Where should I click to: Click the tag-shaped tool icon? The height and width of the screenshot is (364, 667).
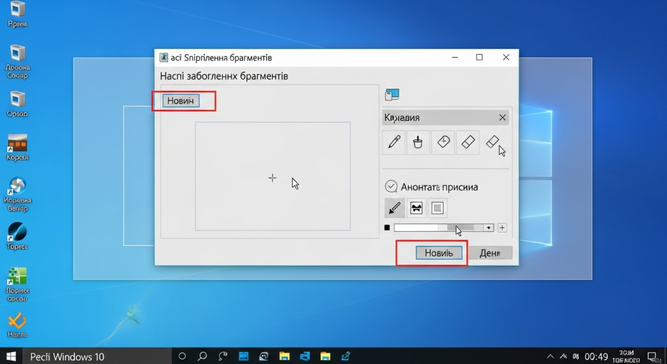tap(443, 142)
